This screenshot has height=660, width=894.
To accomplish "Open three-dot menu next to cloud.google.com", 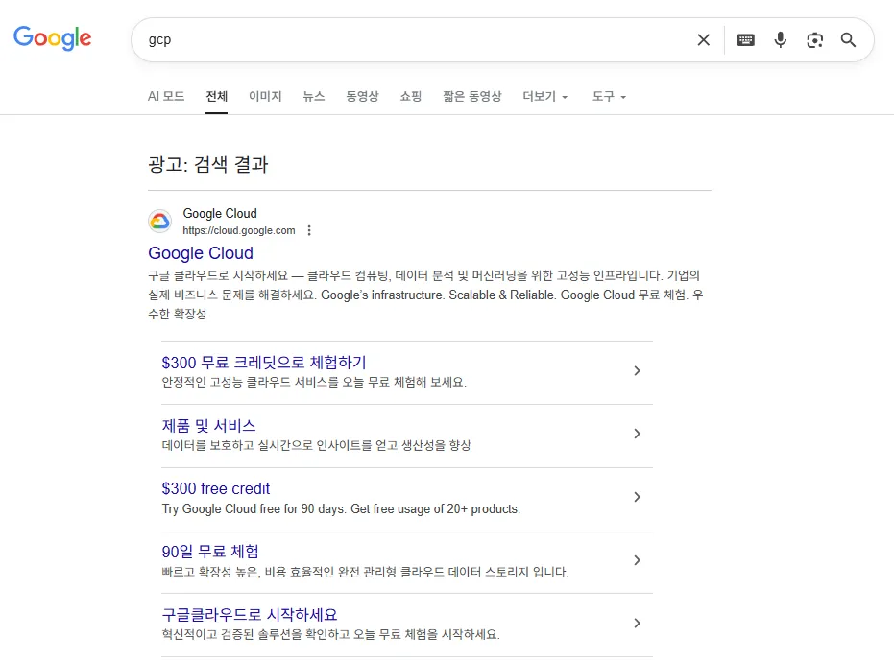I will (309, 231).
